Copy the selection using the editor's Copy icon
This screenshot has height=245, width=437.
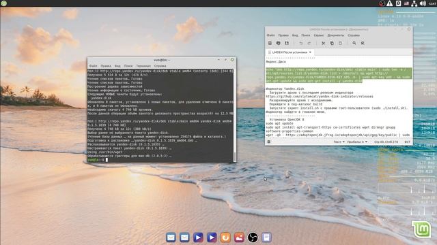332,43
